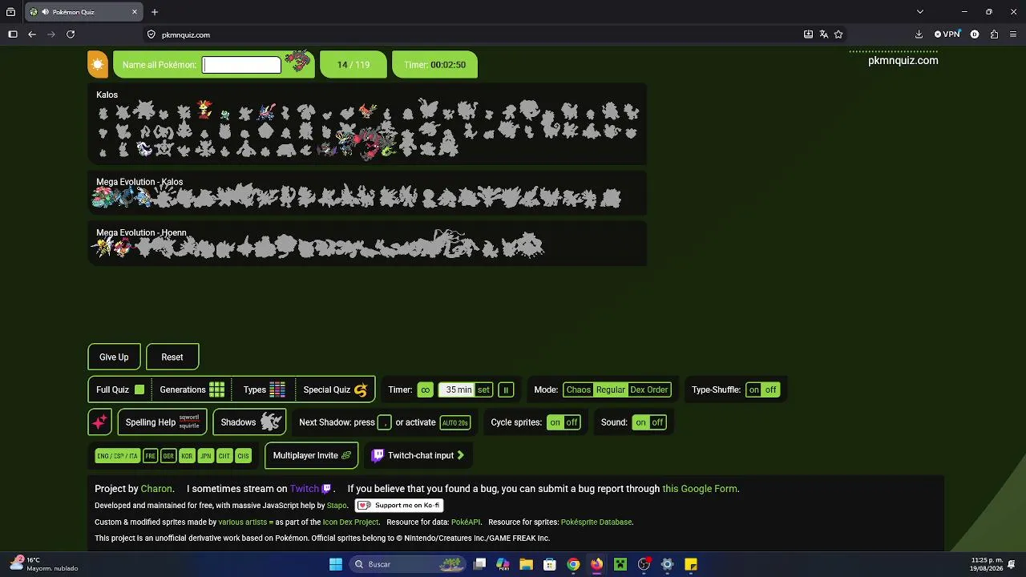The width and height of the screenshot is (1026, 577).
Task: Click the Reset button
Action: pos(172,357)
